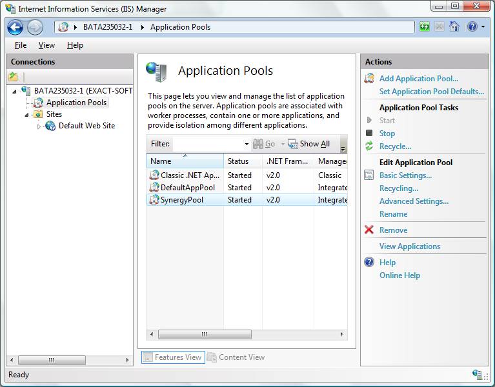This screenshot has width=495, height=387.
Task: Open the File menu
Action: point(21,45)
